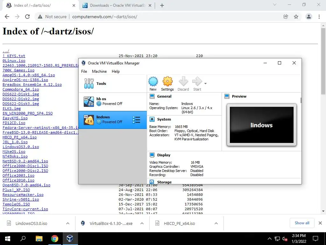This screenshot has width=326, height=245.
Task: Click the muted volume tray icon
Action: pos(285,239)
